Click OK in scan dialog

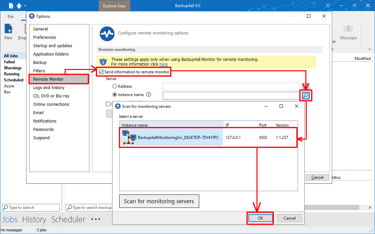point(260,218)
